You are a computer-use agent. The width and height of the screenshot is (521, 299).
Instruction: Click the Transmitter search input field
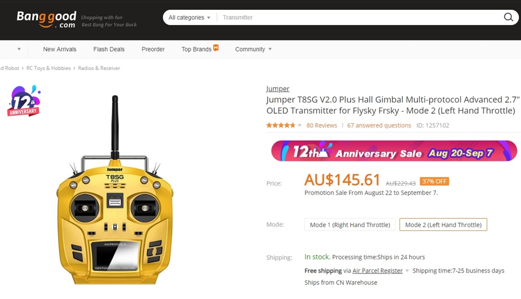tap(359, 17)
